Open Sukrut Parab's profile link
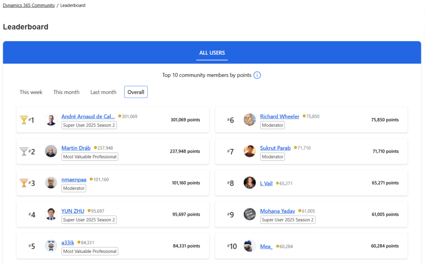This screenshot has height=264, width=425. coord(275,148)
